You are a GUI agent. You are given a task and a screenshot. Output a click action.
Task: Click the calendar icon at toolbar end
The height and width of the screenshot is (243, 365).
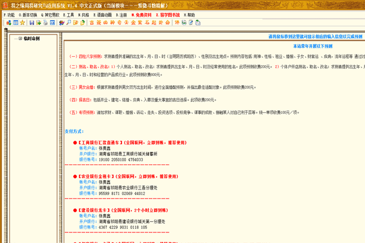coord(198,22)
